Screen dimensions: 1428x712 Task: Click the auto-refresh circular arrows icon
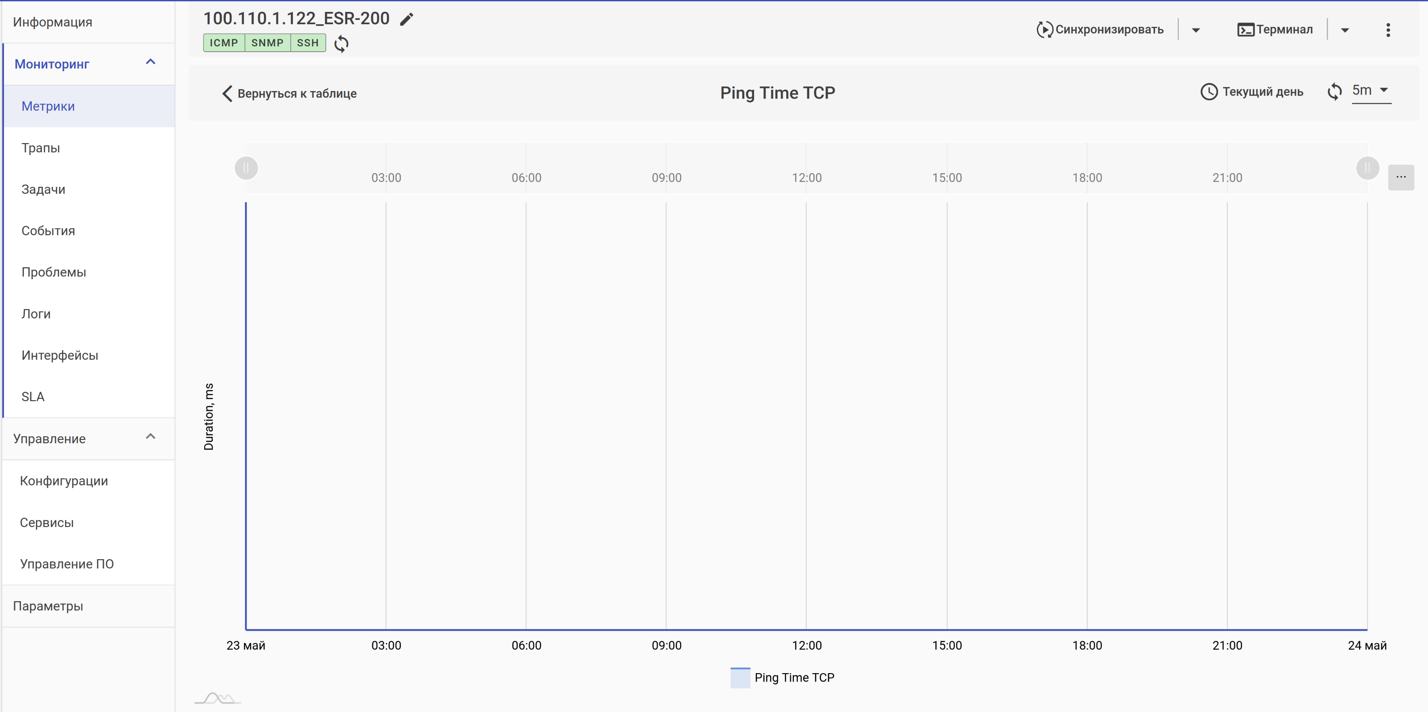(x=1334, y=91)
